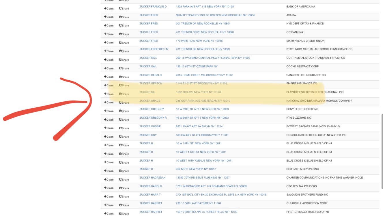Claim the 10 W 15TH ST* ZUCKER H row

[x=109, y=145]
